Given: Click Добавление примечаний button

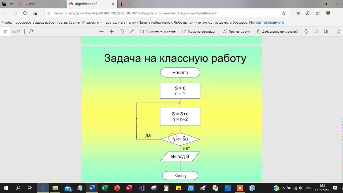Looking at the screenshot, I should (x=277, y=31).
